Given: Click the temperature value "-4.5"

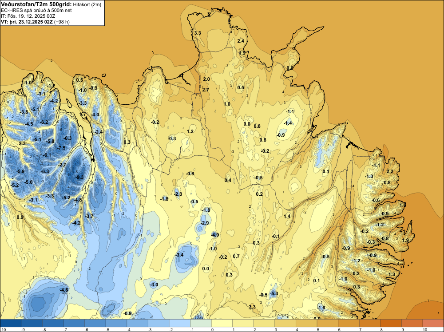Looking at the screenshot, I should 28,124.
